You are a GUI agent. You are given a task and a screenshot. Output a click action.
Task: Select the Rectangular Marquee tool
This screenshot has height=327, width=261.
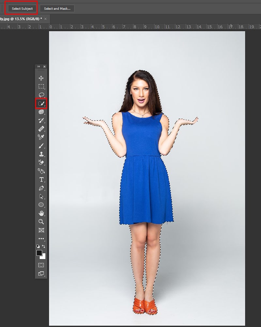pos(41,87)
